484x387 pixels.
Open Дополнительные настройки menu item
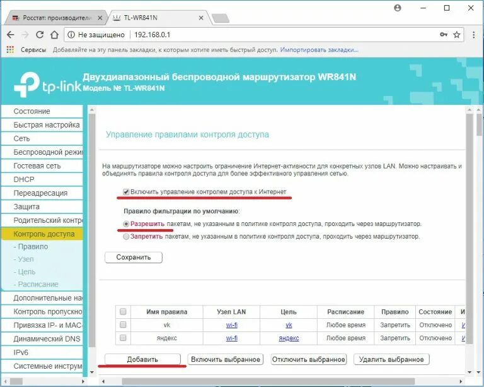pyautogui.click(x=42, y=298)
